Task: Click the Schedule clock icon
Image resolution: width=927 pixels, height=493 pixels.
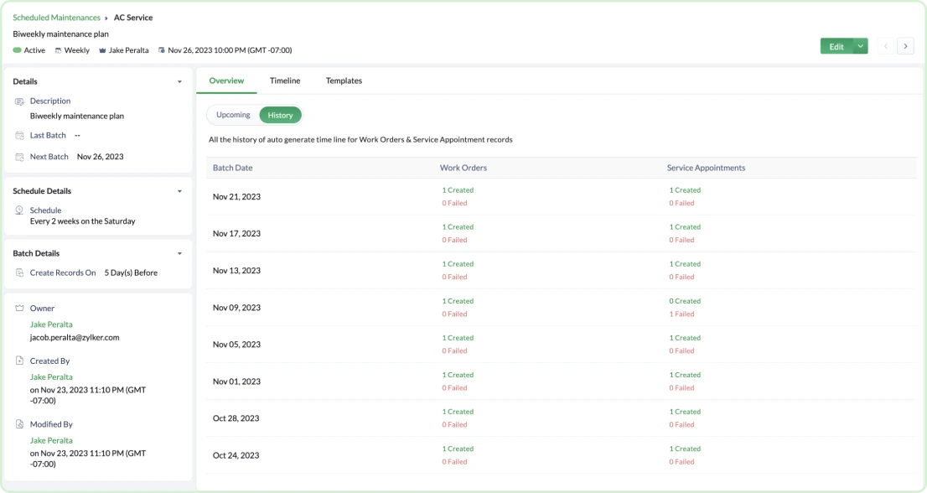Action: click(19, 210)
